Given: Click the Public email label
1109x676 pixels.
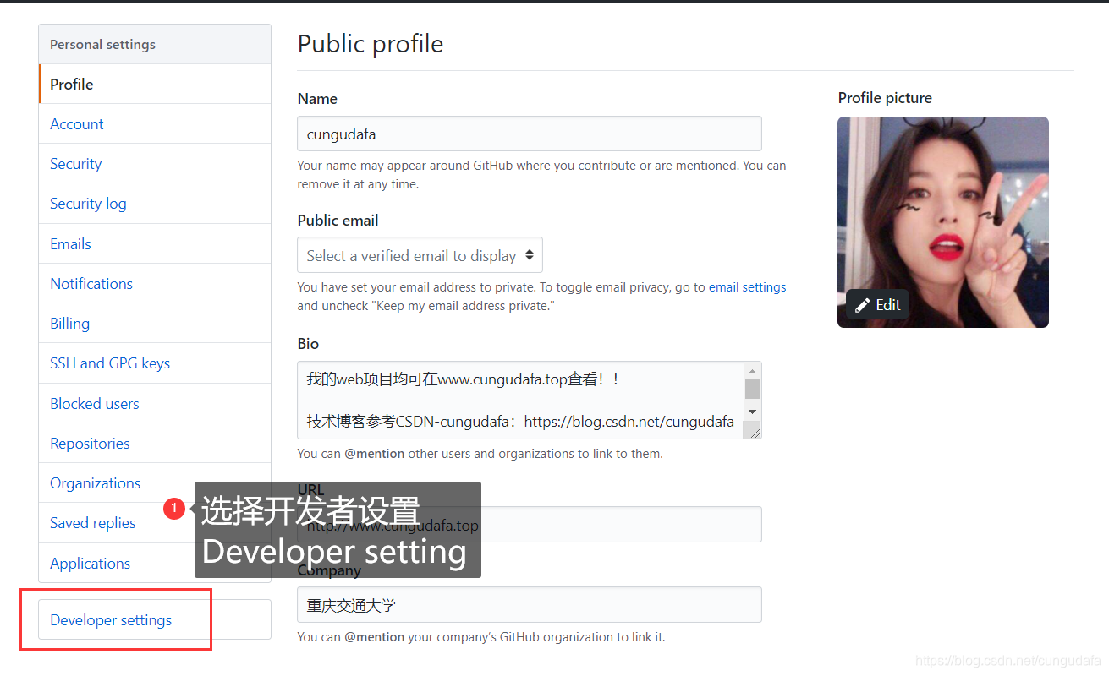Looking at the screenshot, I should 338,221.
